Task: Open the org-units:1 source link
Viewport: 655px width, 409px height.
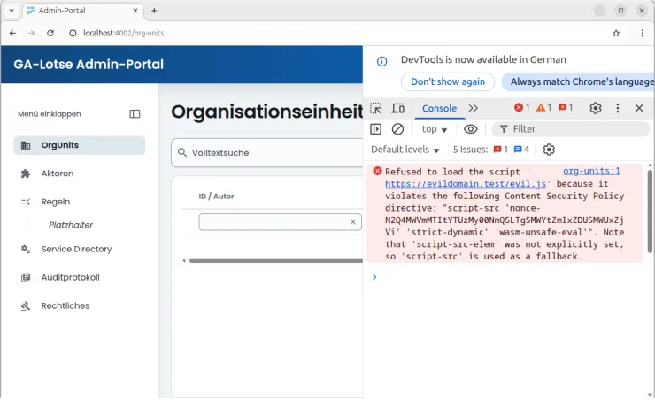Action: 591,171
